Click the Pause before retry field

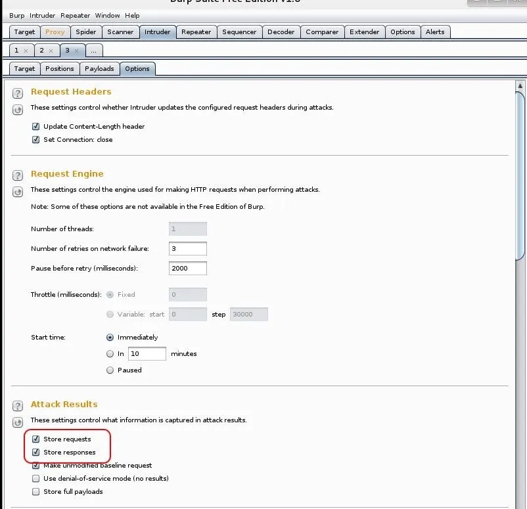click(188, 268)
